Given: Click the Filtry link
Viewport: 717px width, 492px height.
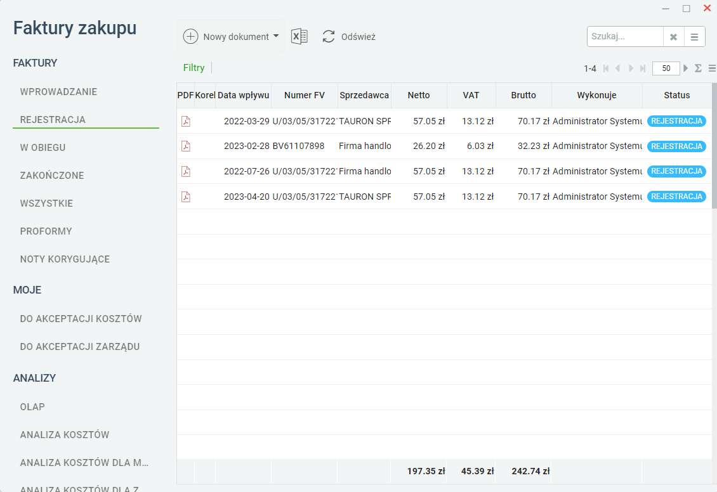Looking at the screenshot, I should (x=194, y=68).
